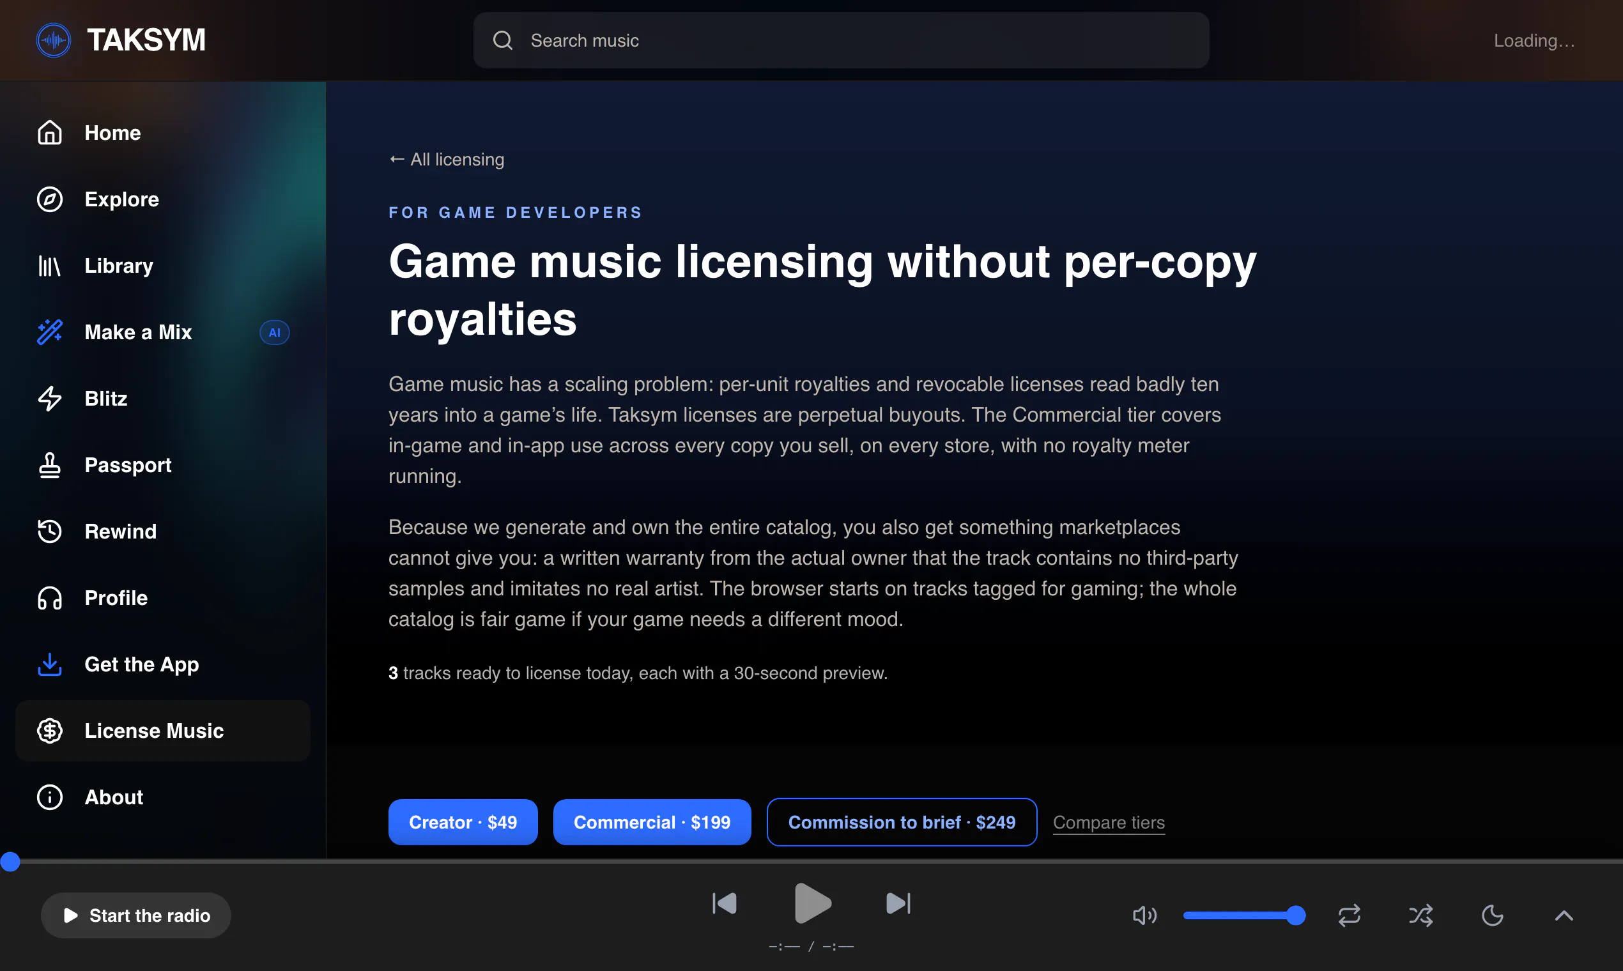Go to the Explore section
The image size is (1623, 971).
point(162,199)
